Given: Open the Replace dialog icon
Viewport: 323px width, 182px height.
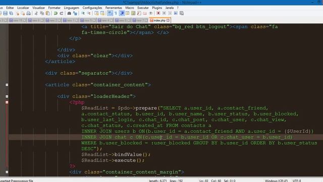Looking at the screenshot, I should tap(75, 13).
